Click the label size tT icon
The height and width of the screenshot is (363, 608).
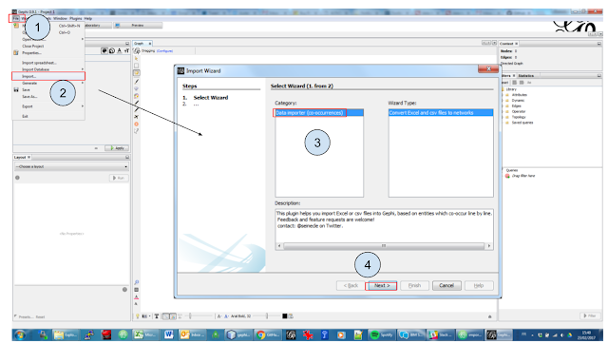pos(126,50)
